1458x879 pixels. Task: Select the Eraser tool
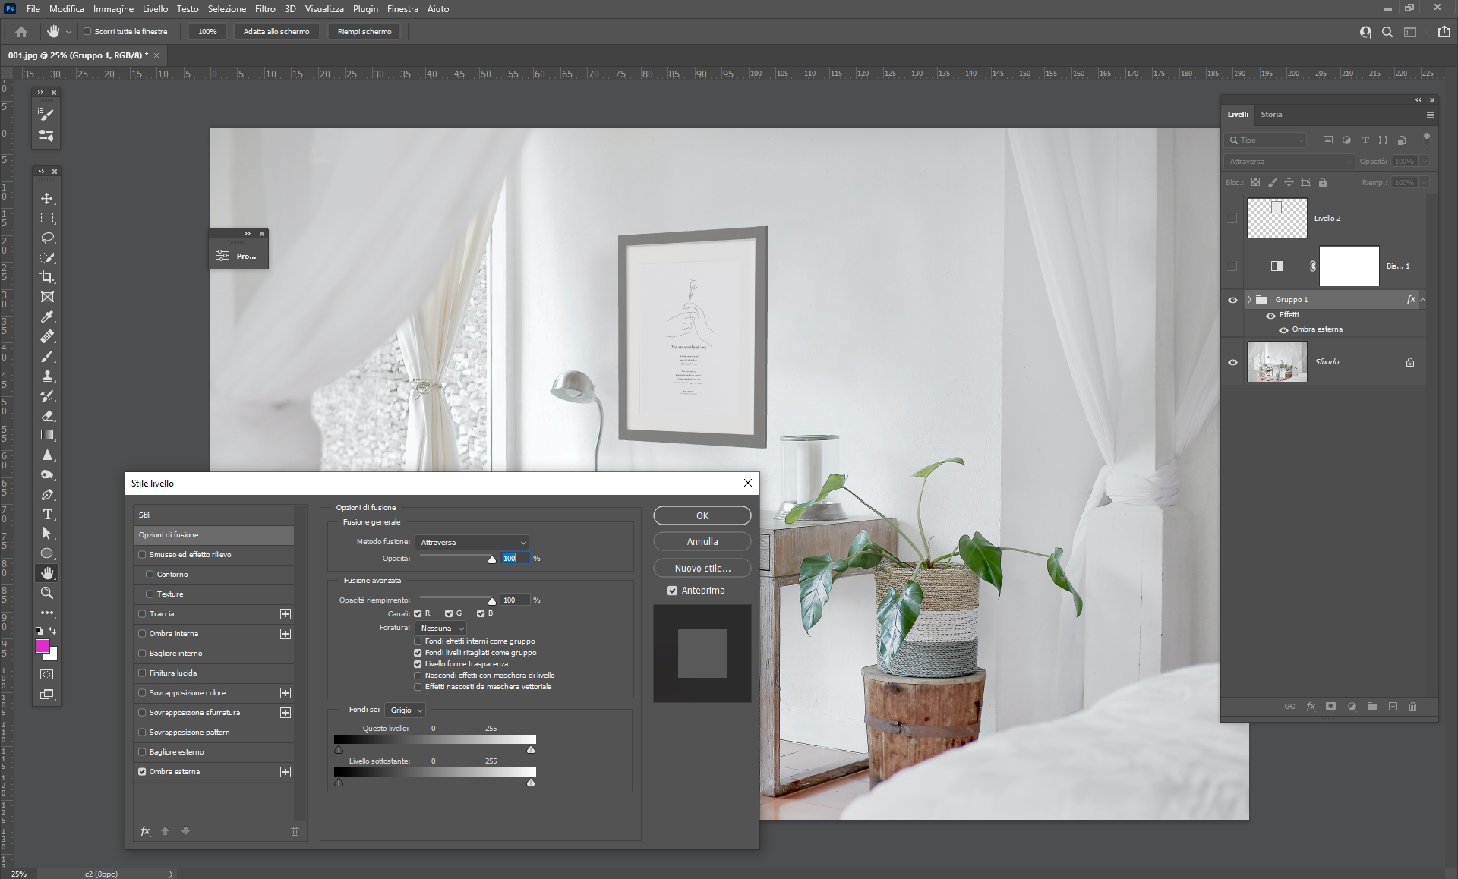pyautogui.click(x=47, y=415)
